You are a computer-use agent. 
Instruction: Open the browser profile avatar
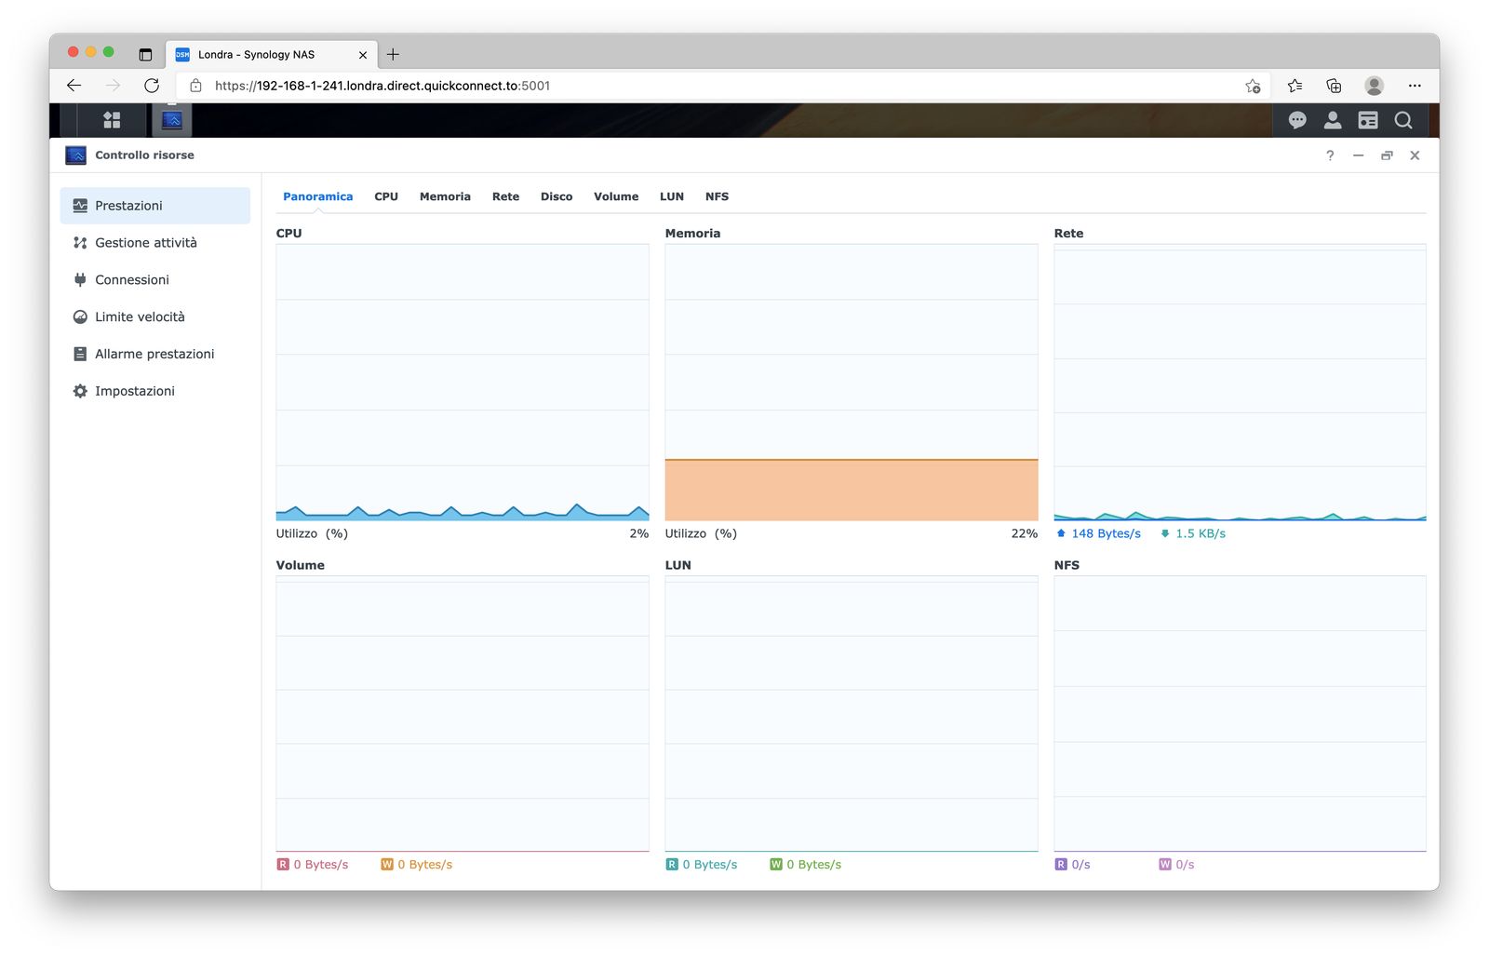[1374, 86]
